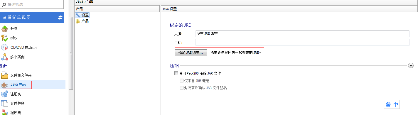Click the 程序集 blocks icon
418x115 pixels.
pos(5,112)
